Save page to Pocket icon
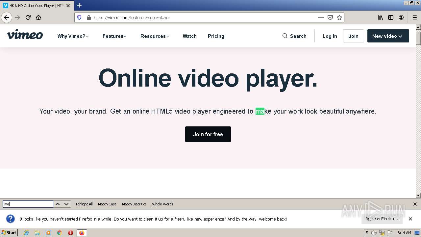The image size is (421, 237). pos(330,17)
